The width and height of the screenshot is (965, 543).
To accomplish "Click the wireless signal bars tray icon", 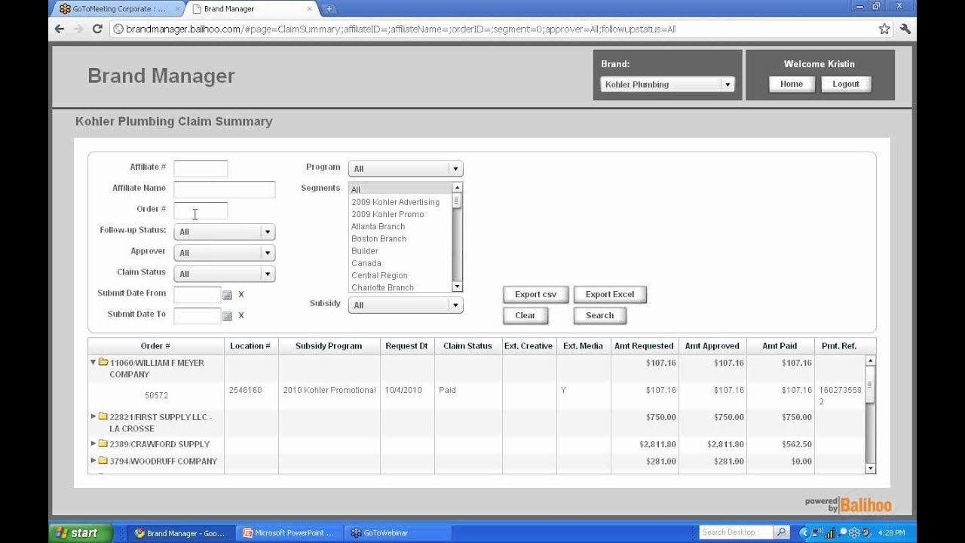I will click(x=830, y=532).
